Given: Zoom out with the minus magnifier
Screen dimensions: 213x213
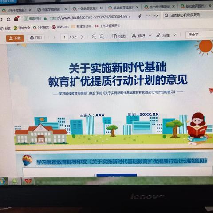Looking at the screenshot, I should 102,36.
